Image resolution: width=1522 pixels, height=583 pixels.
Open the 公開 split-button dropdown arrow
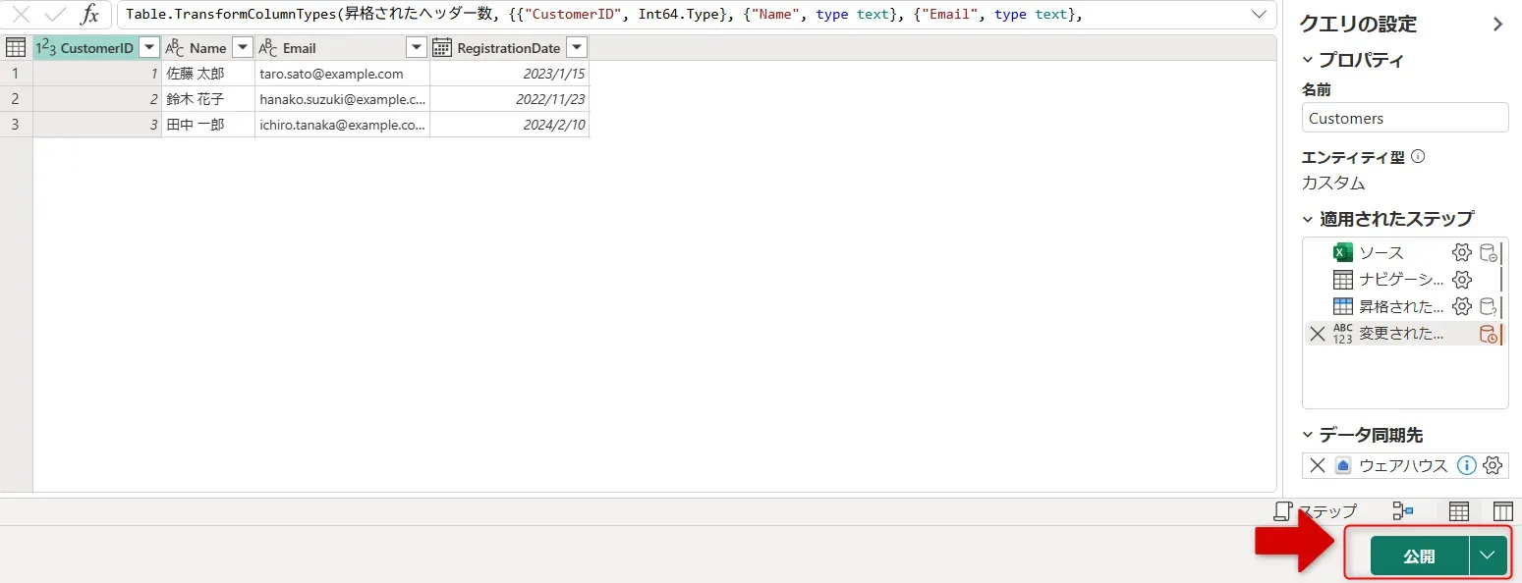click(1487, 555)
